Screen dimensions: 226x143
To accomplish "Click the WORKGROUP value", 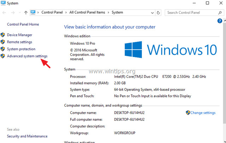I will pyautogui.click(x=125, y=133).
